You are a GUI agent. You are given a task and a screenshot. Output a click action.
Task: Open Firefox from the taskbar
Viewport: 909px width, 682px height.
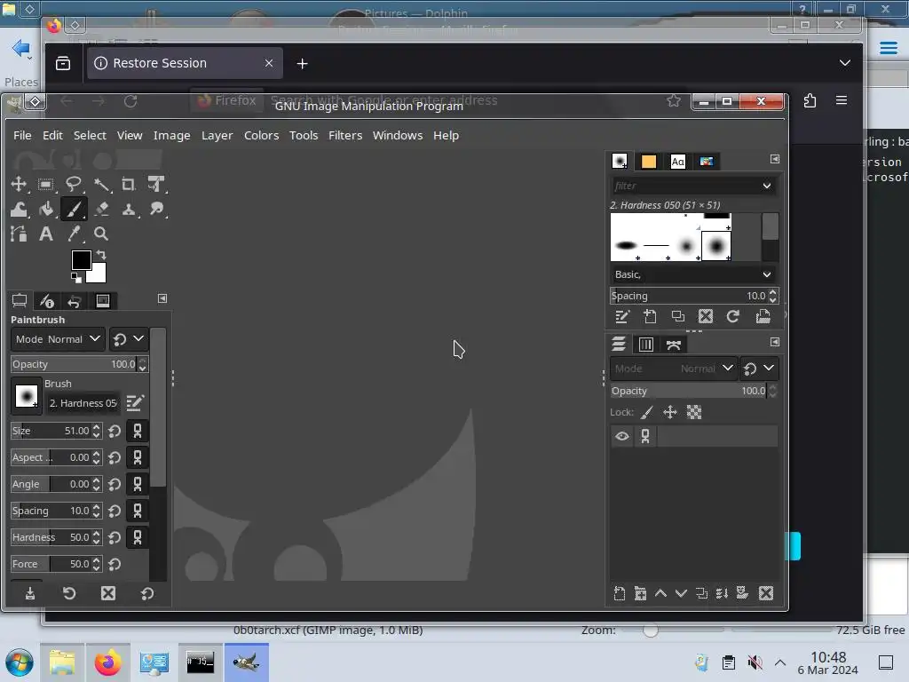point(107,662)
